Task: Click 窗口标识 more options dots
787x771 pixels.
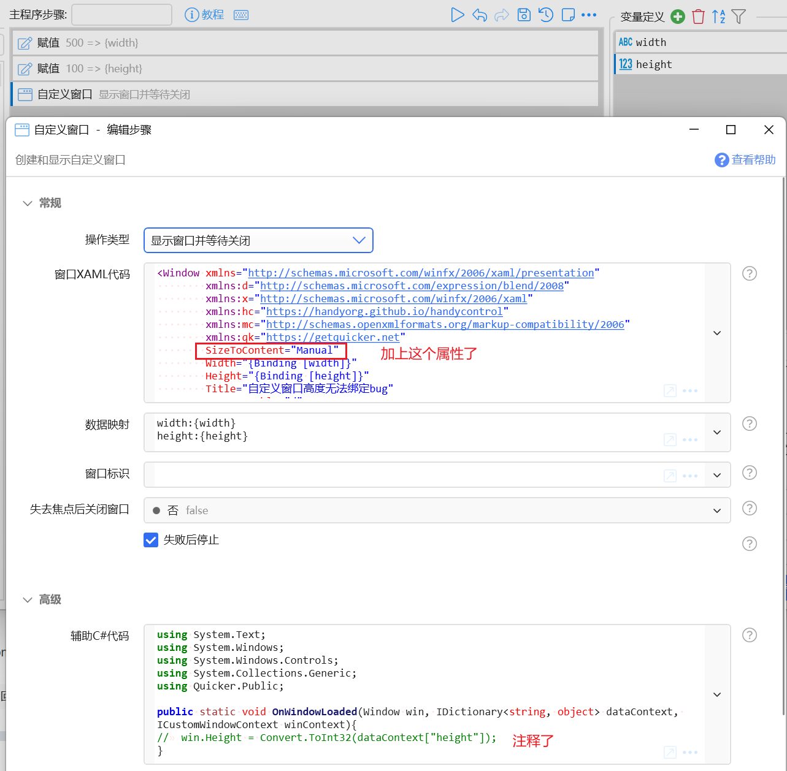Action: [690, 476]
